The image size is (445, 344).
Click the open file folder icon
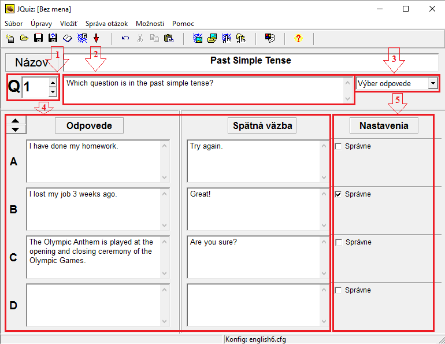coord(24,39)
